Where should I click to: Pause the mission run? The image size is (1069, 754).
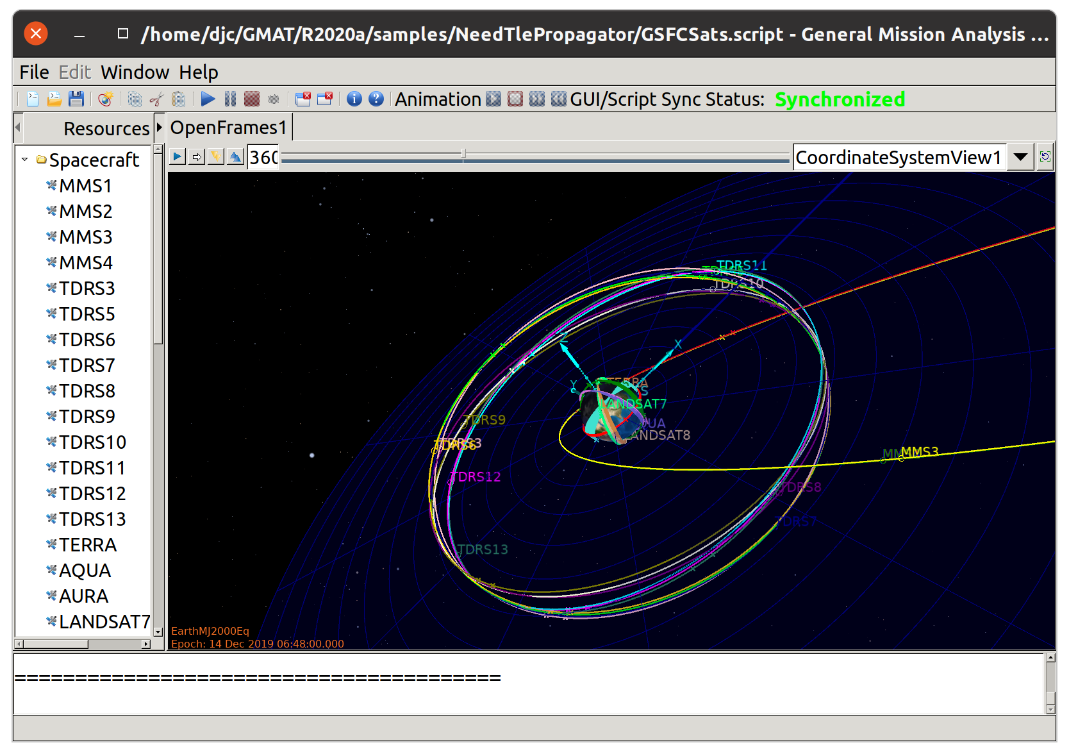(x=230, y=99)
